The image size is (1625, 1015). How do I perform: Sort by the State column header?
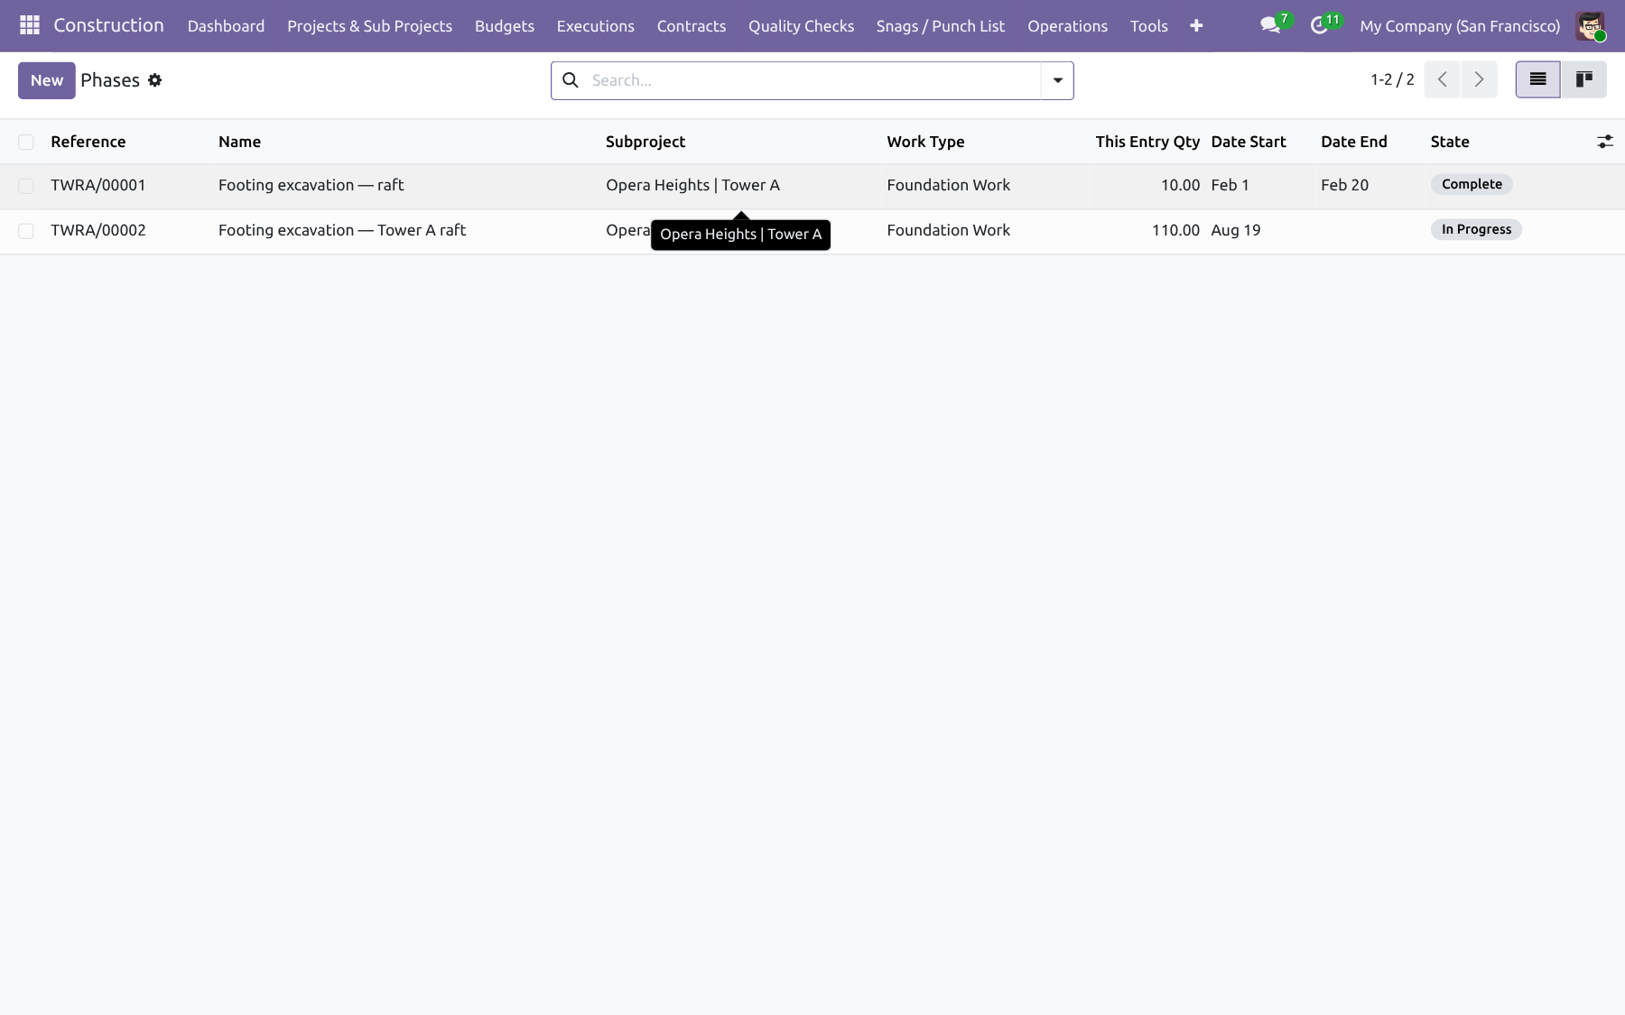(x=1450, y=142)
